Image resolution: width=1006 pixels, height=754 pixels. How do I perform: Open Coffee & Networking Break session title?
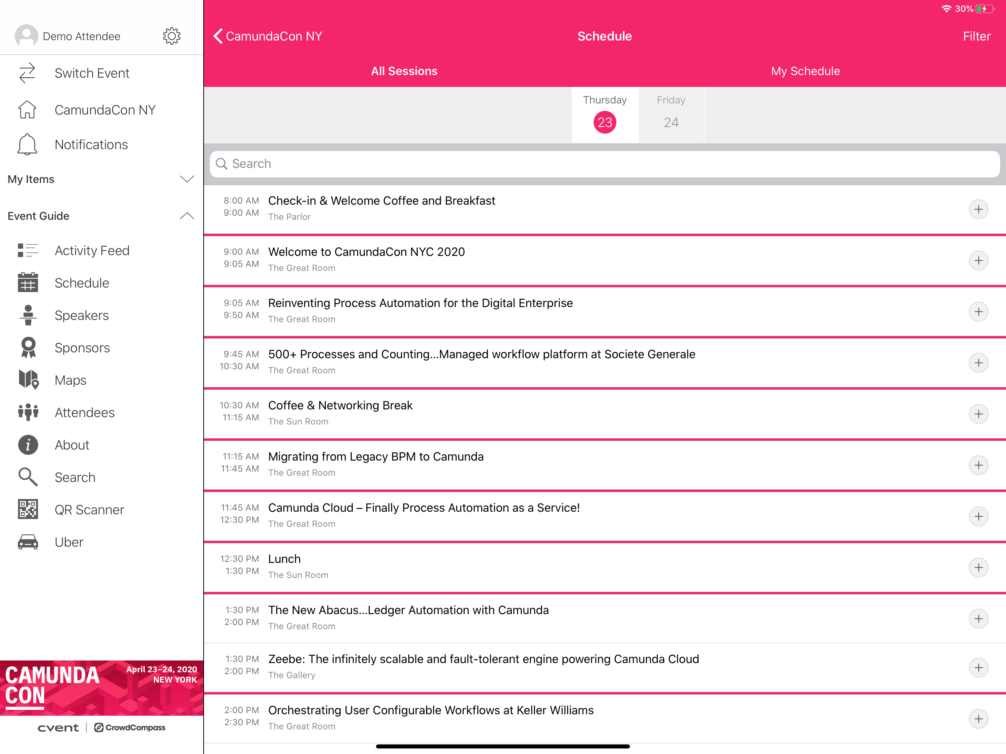(340, 405)
